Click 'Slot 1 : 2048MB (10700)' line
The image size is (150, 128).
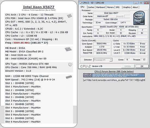20,83
